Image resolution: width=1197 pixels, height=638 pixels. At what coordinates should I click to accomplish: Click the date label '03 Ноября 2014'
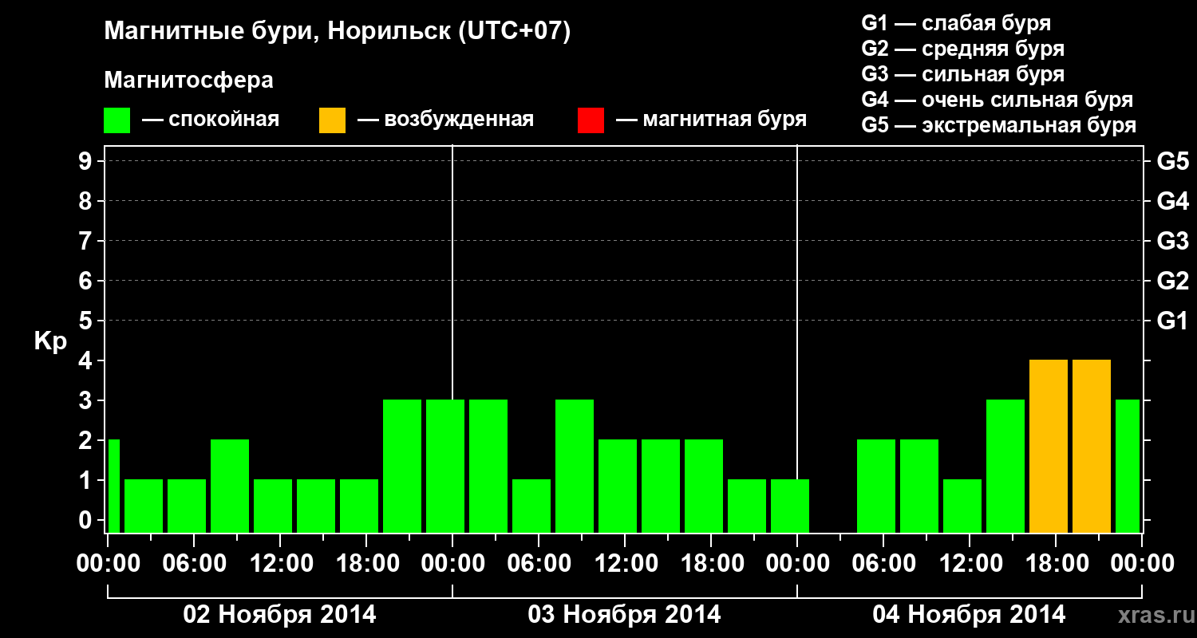click(x=624, y=615)
